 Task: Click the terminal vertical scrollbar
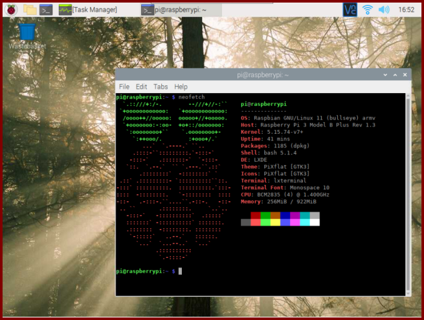(x=408, y=195)
